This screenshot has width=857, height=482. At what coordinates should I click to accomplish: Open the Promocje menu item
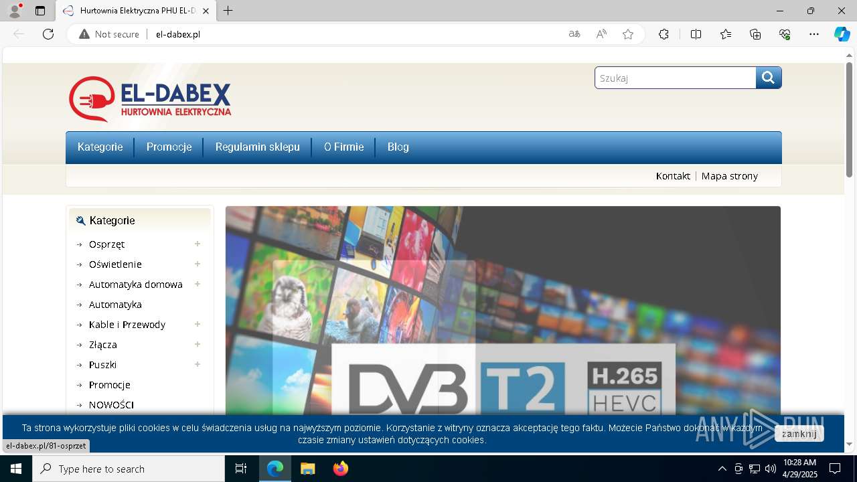click(x=169, y=147)
